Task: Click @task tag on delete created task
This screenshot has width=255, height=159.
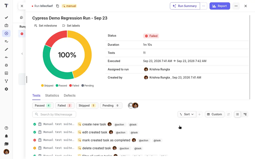Action: (138, 148)
